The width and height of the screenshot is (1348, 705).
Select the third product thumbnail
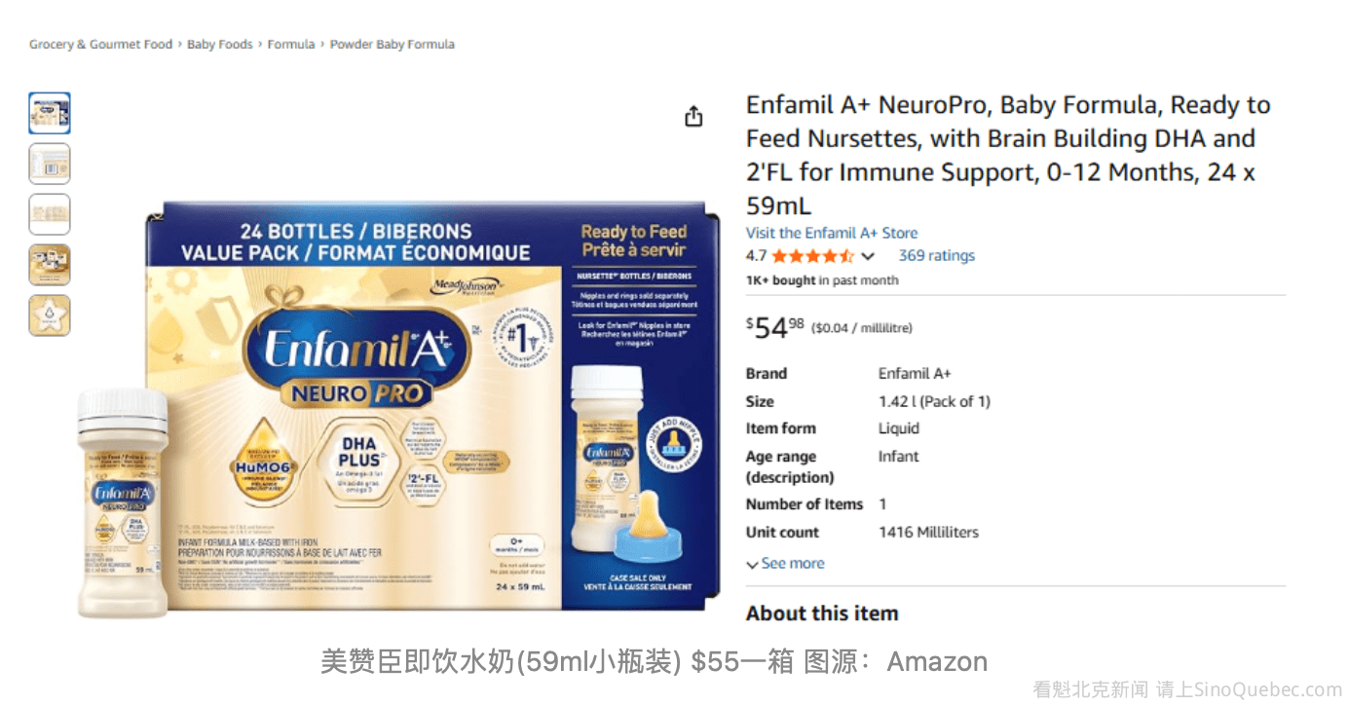pyautogui.click(x=50, y=214)
